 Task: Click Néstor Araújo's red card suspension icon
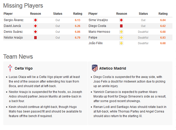(35, 38)
